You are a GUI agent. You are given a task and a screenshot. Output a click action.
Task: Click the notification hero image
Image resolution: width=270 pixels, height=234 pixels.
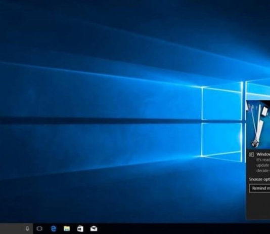coord(258,124)
